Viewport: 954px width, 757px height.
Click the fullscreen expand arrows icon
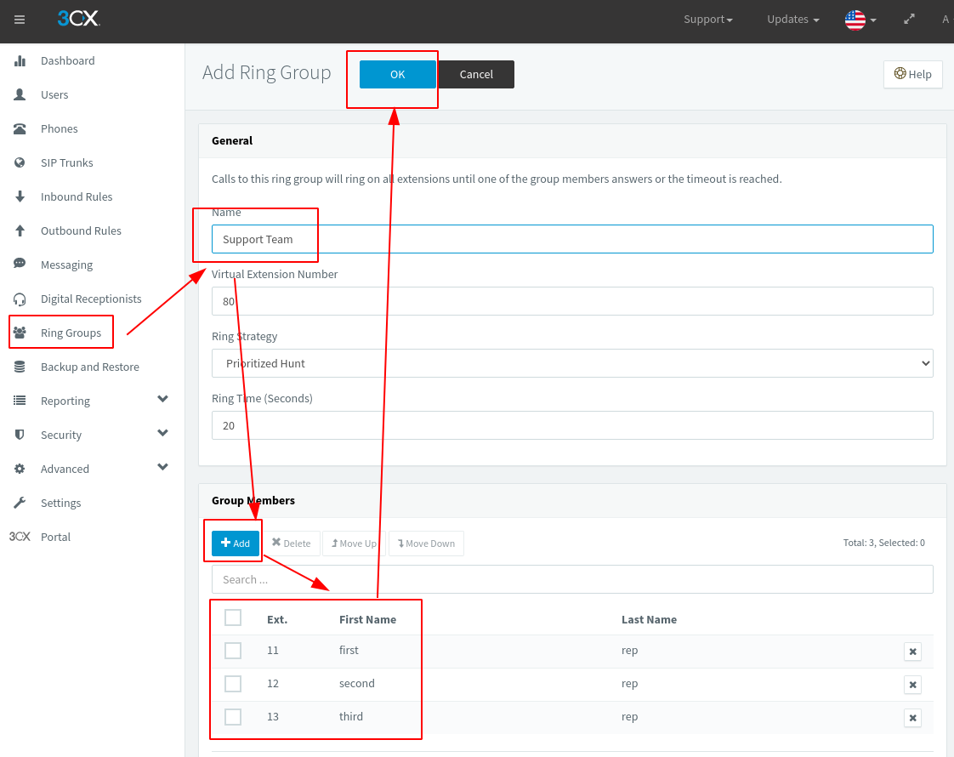909,19
